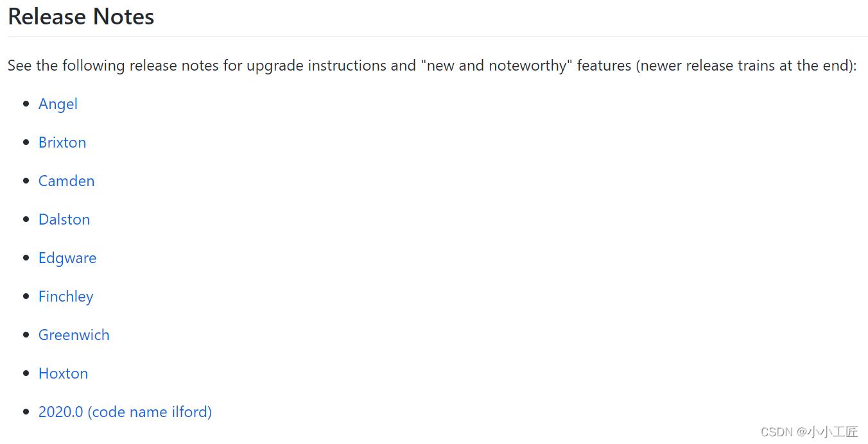The image size is (868, 444).
Task: Click the bullet marker next to Hoxton
Action: click(x=26, y=373)
